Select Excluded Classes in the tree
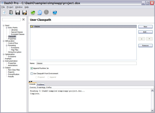The height and width of the screenshot is (113, 155). [x=18, y=34]
